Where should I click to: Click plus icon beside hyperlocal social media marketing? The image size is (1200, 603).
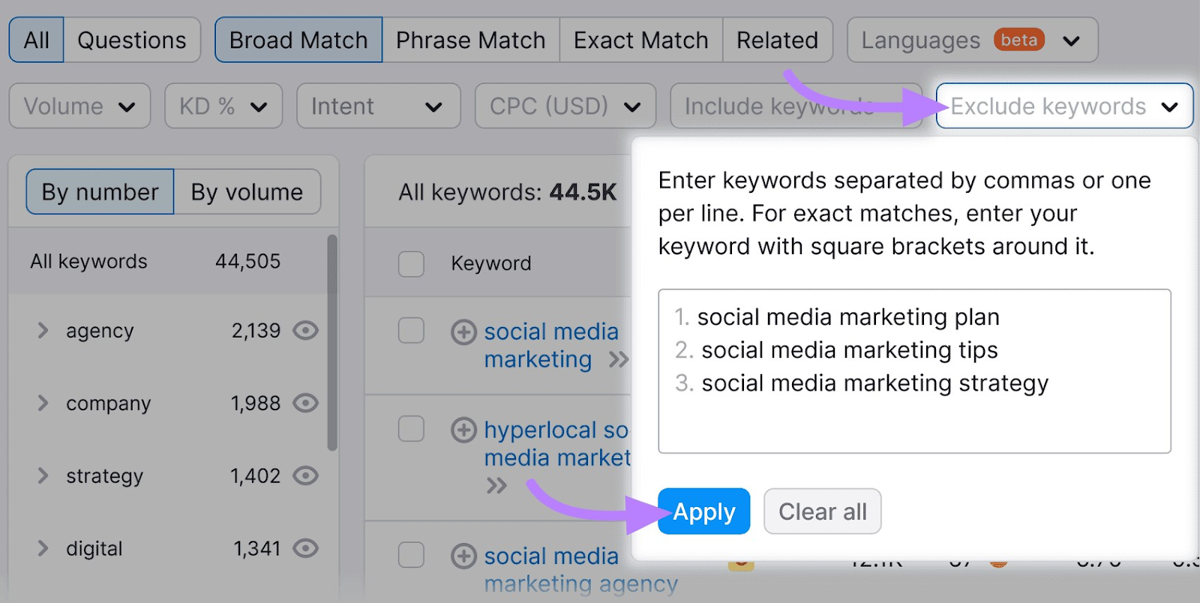(x=463, y=430)
